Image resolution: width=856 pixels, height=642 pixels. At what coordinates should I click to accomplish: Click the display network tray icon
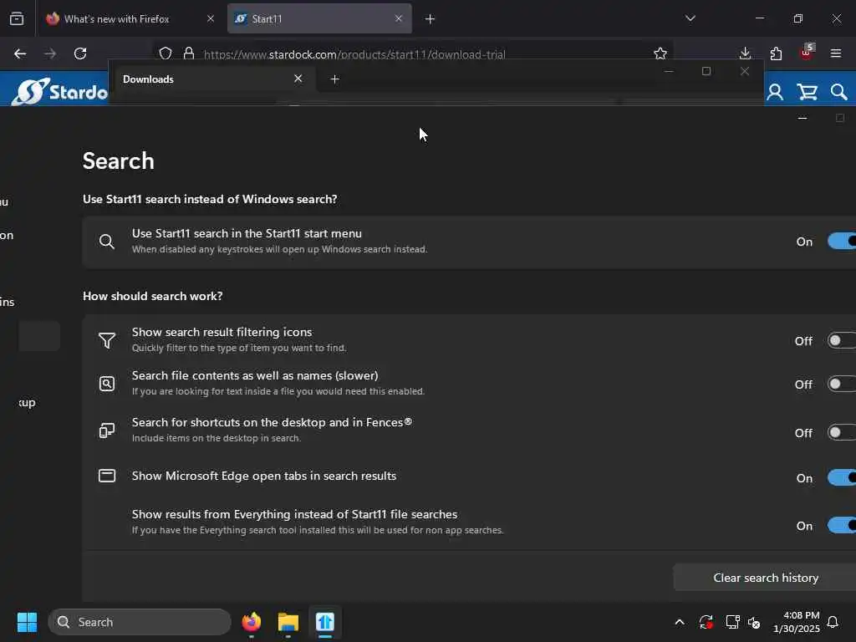(x=732, y=622)
